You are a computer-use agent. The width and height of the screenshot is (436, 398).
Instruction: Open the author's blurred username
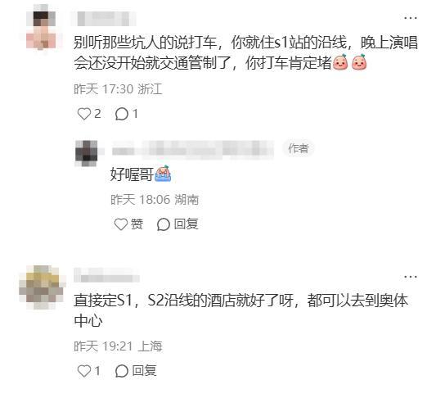coord(192,151)
